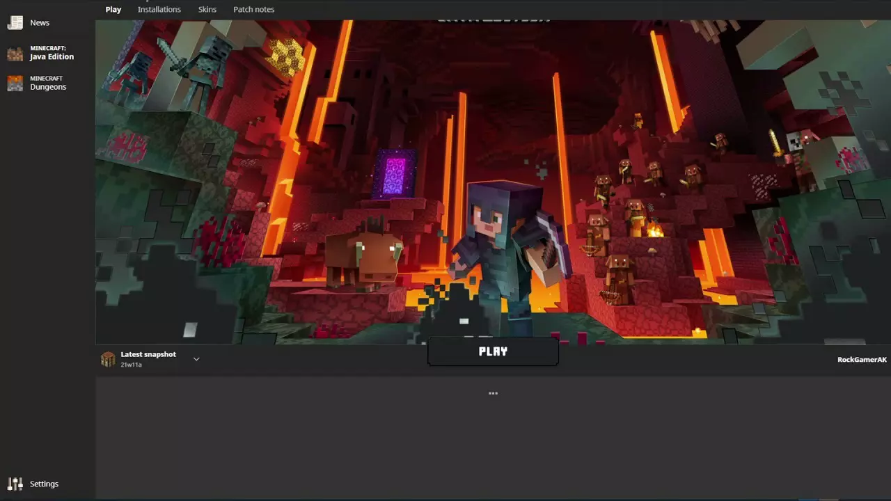This screenshot has width=891, height=501.
Task: Click the crafting table installation icon
Action: click(x=108, y=359)
